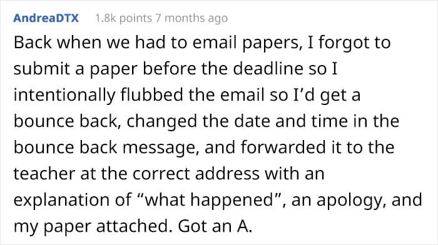Screen dimensions: 438x245
Task: Click the word "submit" in second line
Action: pos(41,69)
